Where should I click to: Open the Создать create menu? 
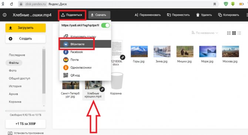click(x=26, y=39)
